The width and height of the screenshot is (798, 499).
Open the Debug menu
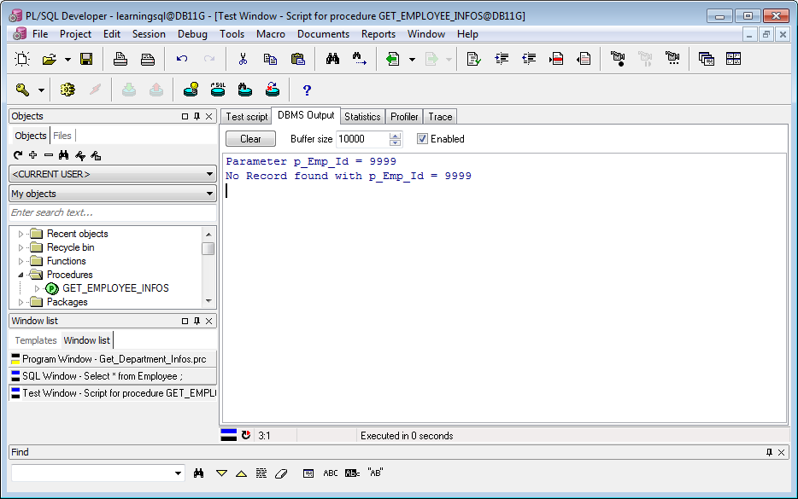192,34
